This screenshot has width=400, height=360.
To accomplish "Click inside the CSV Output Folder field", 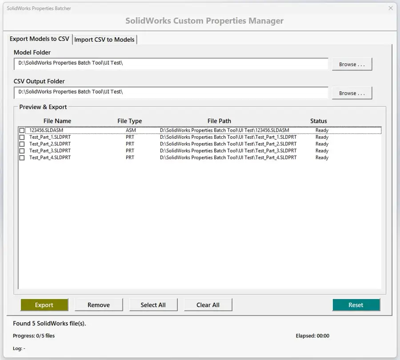I will tap(169, 93).
